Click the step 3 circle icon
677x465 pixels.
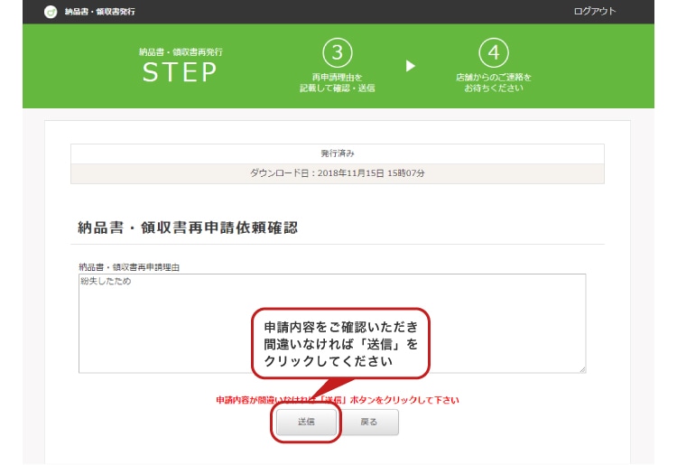coord(337,53)
